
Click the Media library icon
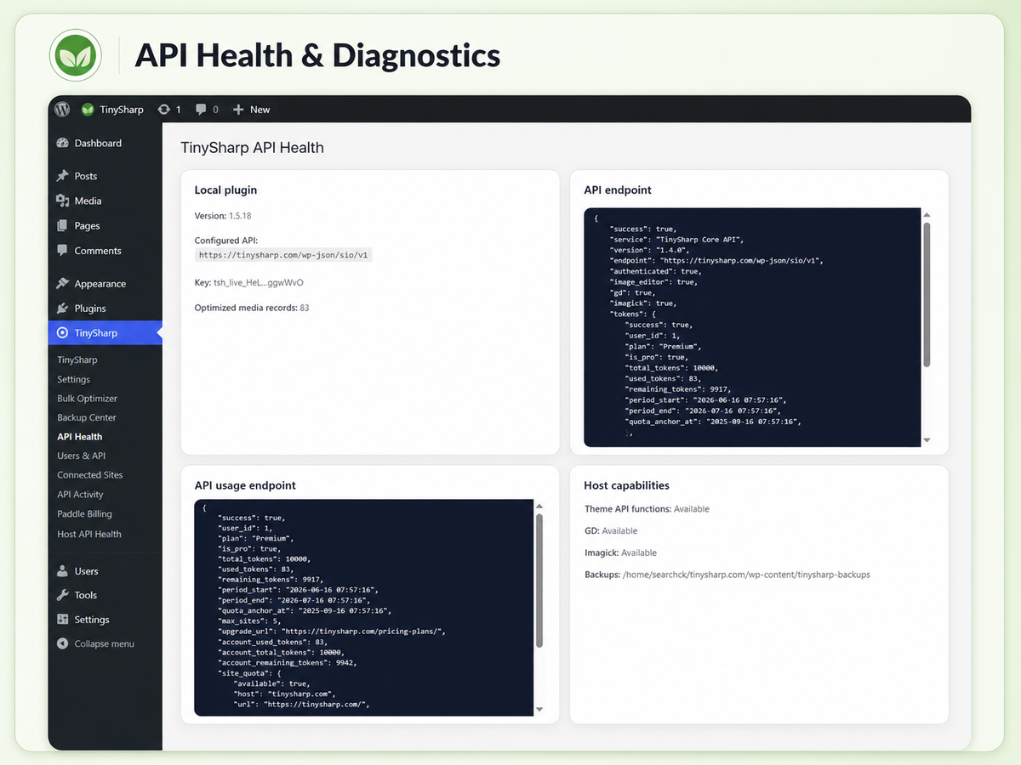tap(62, 201)
